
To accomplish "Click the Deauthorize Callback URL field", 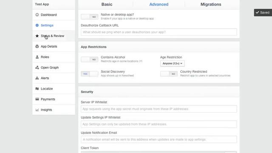I will (159, 32).
